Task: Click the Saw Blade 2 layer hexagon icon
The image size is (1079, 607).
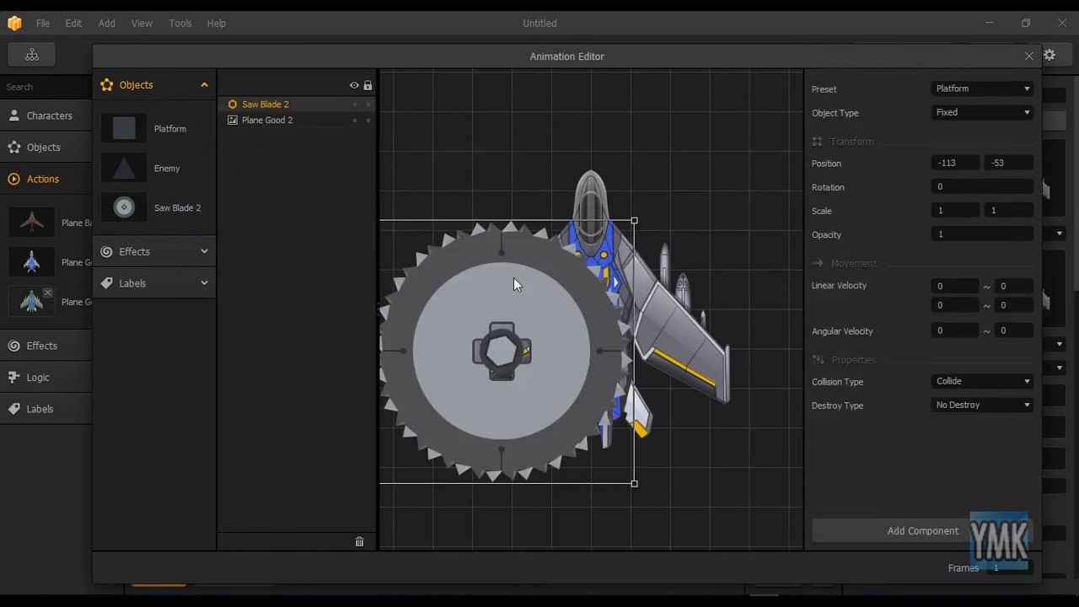Action: pos(233,105)
